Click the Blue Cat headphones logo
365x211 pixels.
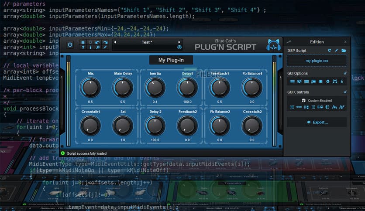point(273,45)
